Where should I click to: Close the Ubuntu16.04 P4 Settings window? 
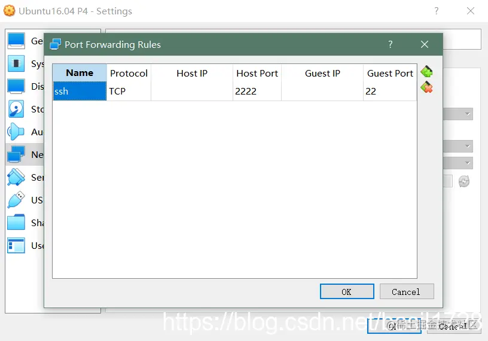pos(471,11)
